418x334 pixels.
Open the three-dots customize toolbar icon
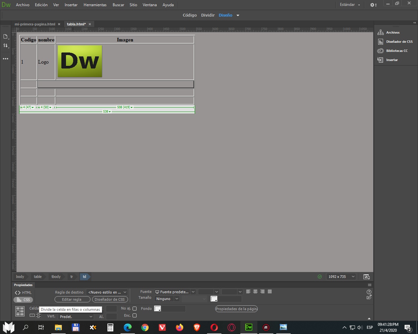6,59
